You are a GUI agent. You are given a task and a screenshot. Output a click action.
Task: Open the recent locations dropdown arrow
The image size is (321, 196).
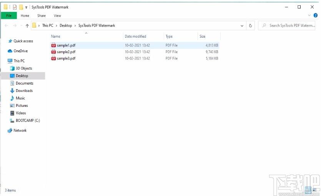[x=21, y=26]
